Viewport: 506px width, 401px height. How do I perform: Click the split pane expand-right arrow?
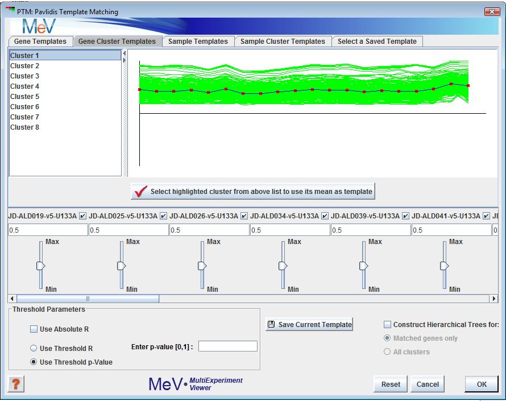coord(125,60)
